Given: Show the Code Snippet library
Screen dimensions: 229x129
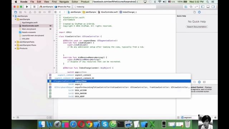Looking at the screenshot, I should click(x=195, y=82).
